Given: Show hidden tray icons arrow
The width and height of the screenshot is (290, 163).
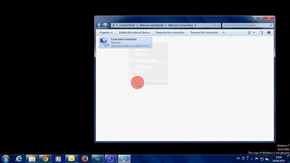Looking at the screenshot, I should [251, 159].
